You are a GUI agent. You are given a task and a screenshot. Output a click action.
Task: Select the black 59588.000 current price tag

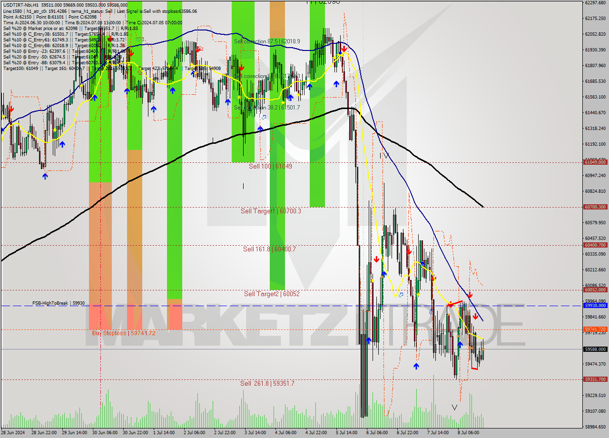595,349
